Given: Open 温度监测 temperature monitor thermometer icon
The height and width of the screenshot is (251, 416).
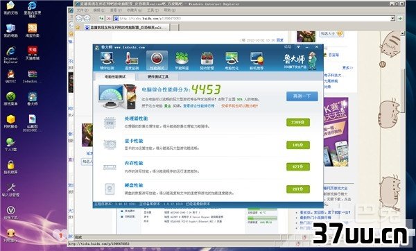Looking at the screenshot, I should [x=132, y=60].
